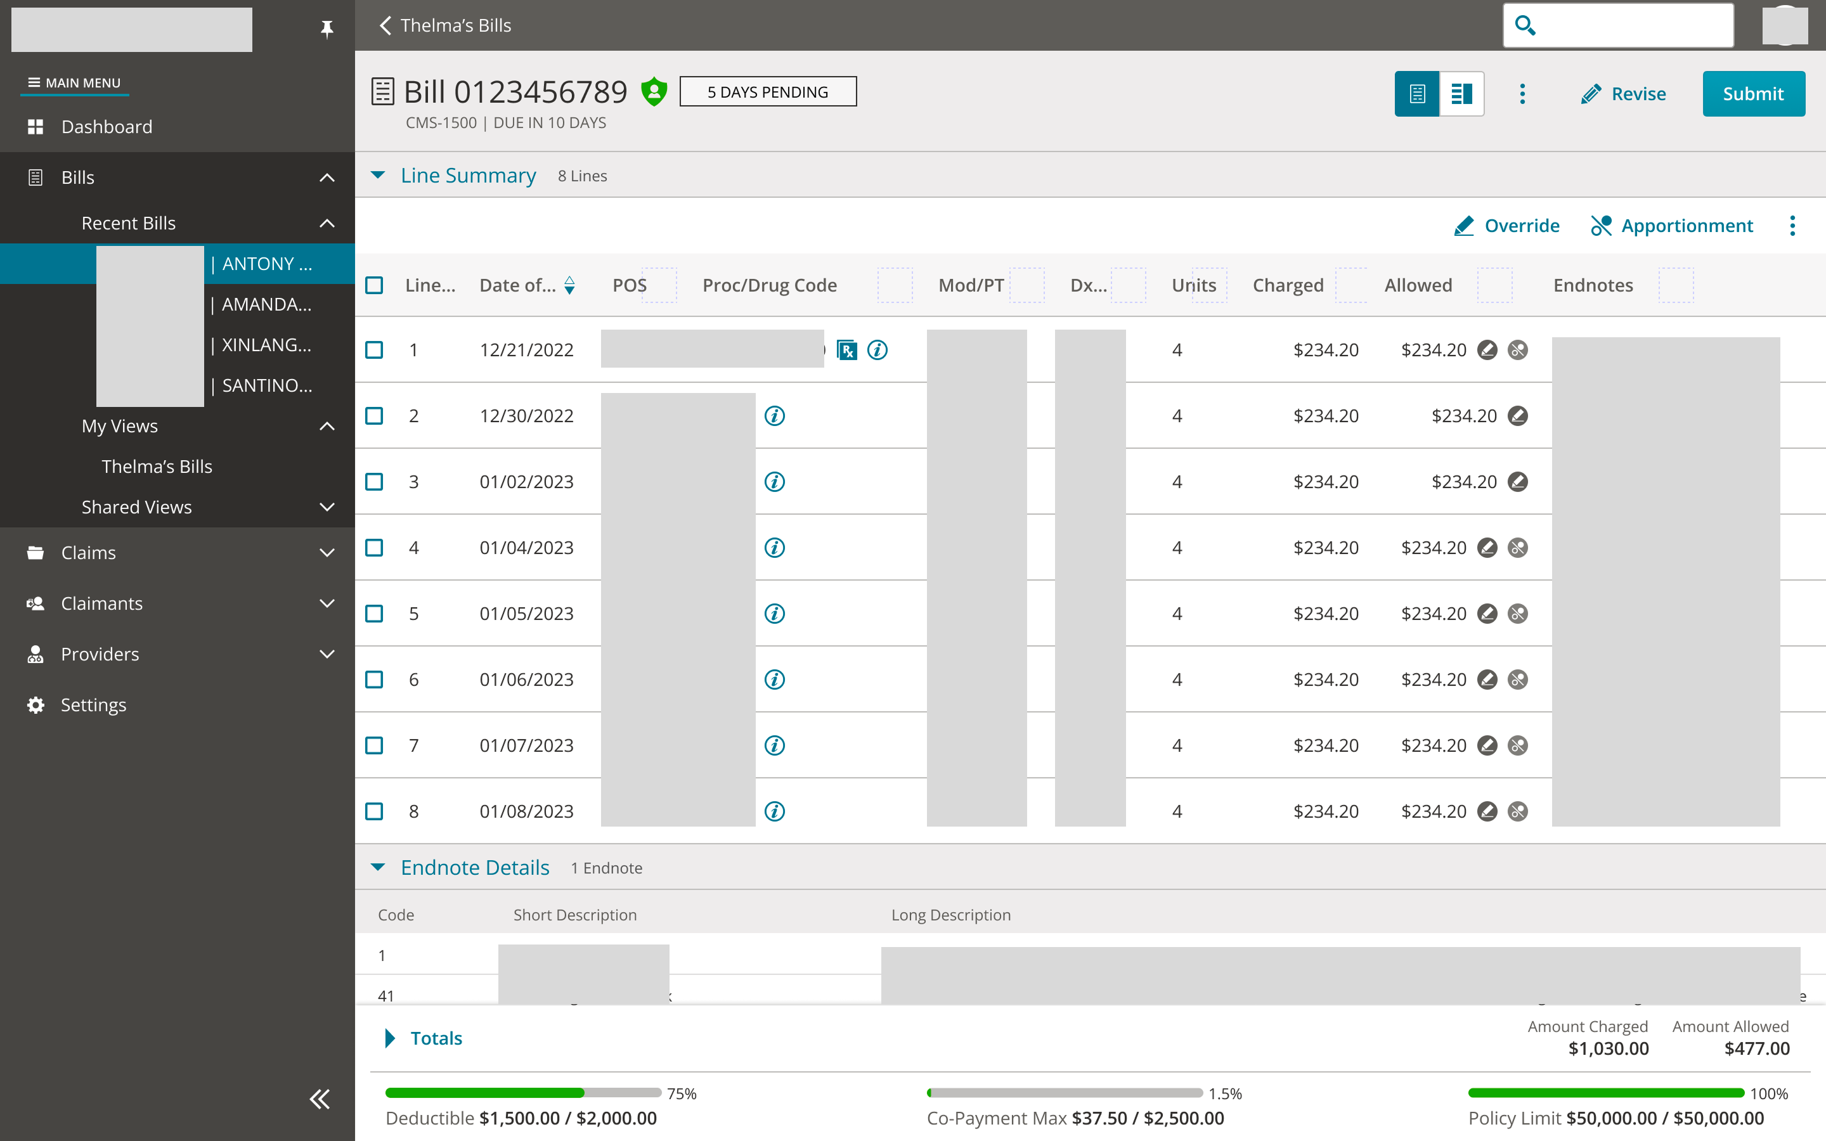Expand the Totals section
This screenshot has height=1141, width=1826.
390,1038
